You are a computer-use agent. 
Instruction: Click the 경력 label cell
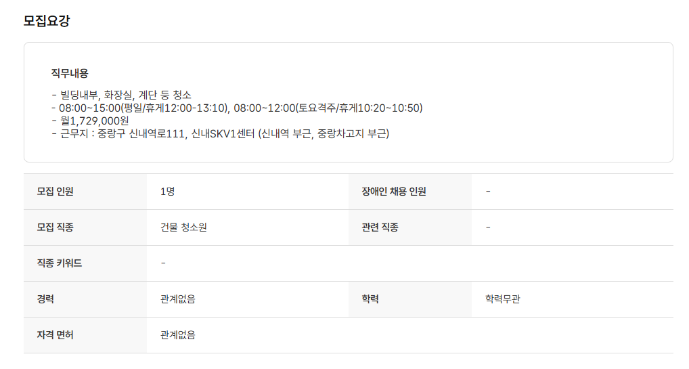coord(46,299)
